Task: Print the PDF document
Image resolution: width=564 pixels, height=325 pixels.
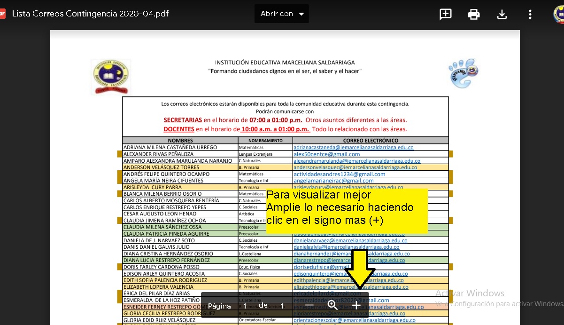Action: 474,14
